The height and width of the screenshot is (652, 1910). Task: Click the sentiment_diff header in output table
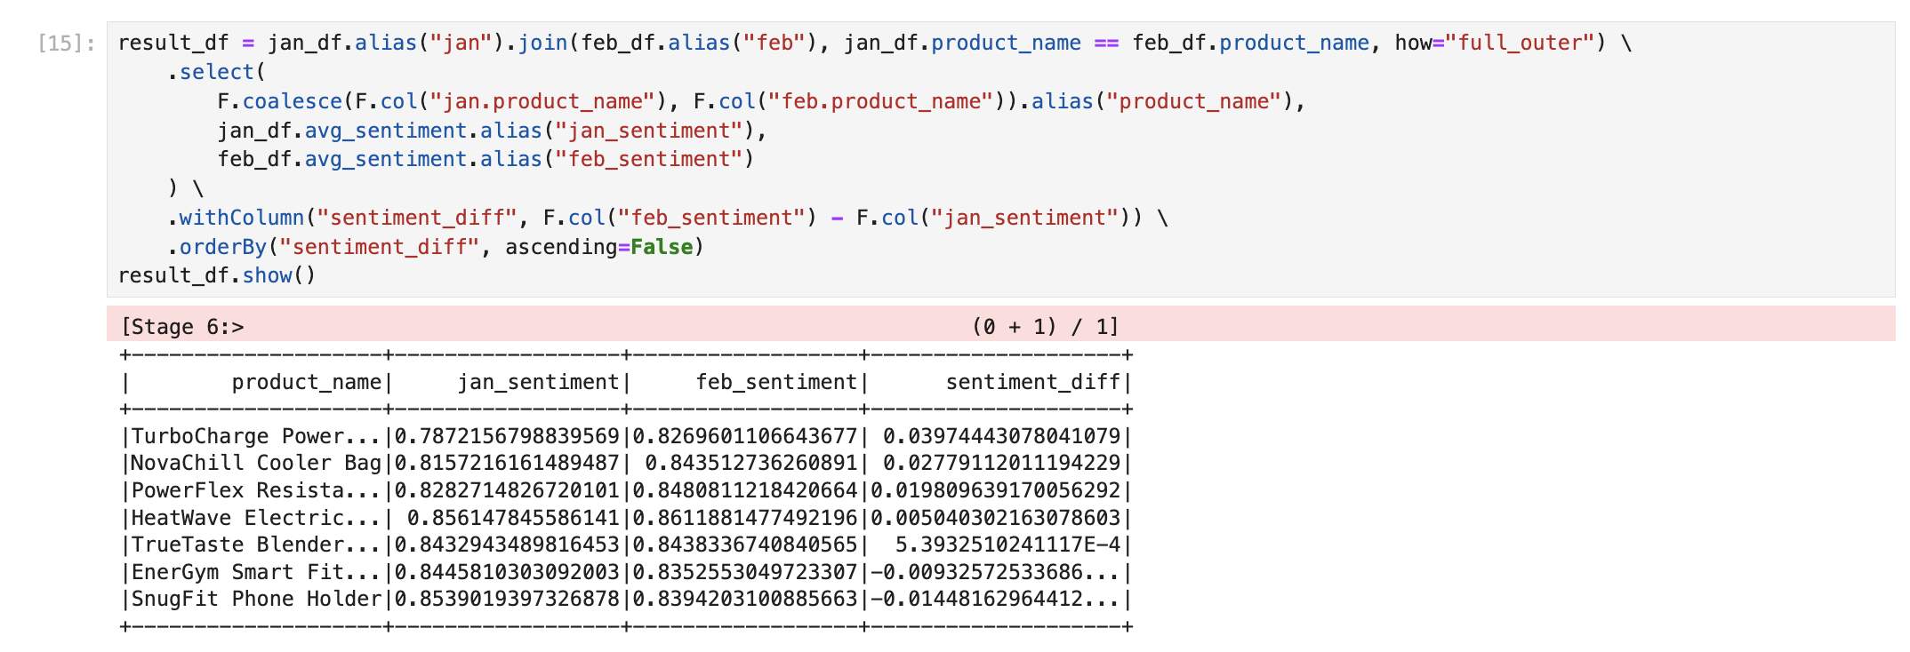point(1032,382)
